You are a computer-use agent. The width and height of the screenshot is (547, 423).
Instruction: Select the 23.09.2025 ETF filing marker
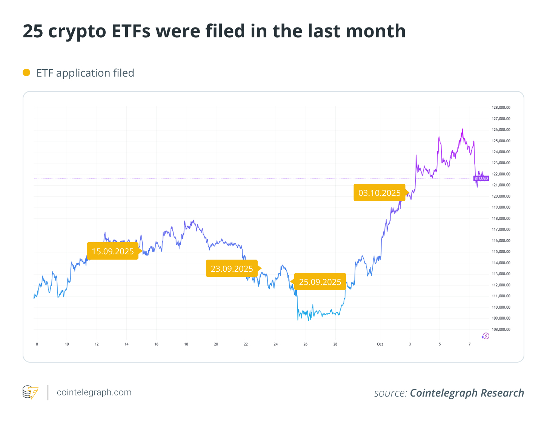[x=232, y=269]
